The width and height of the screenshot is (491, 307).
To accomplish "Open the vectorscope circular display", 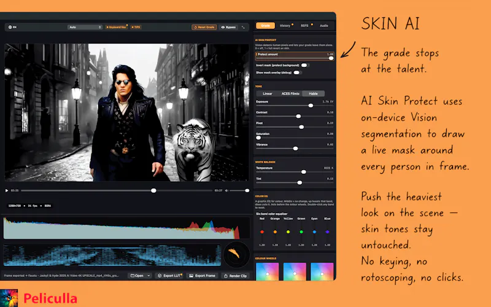I will 236,254.
